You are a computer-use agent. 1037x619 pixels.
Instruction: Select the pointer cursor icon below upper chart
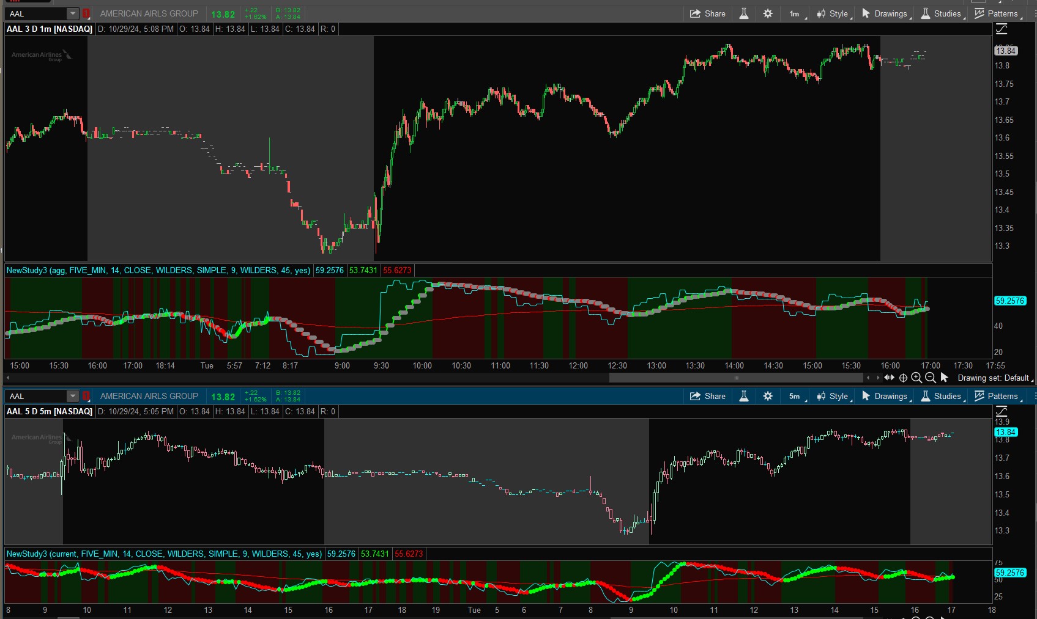[944, 378]
